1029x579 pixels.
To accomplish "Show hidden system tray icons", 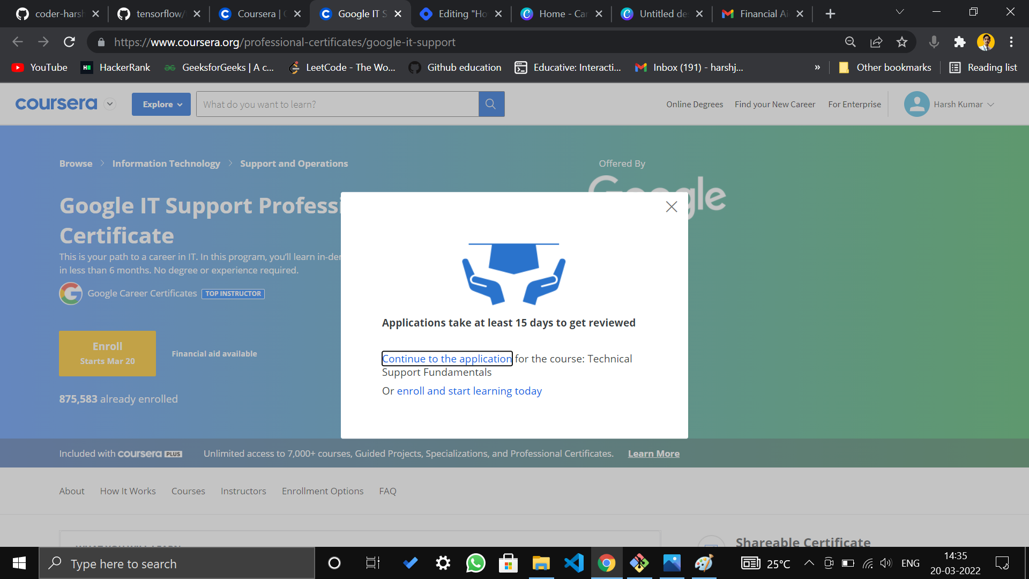I will point(809,563).
